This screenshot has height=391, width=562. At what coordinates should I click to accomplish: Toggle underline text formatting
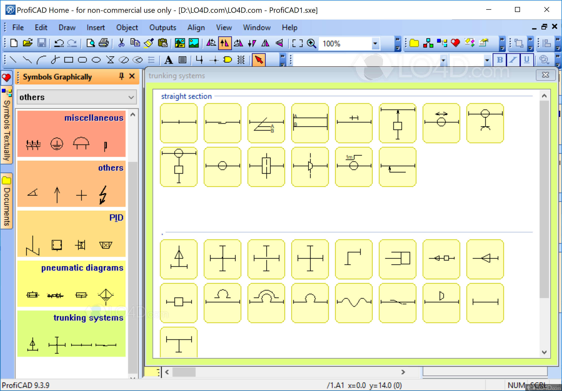(x=526, y=60)
